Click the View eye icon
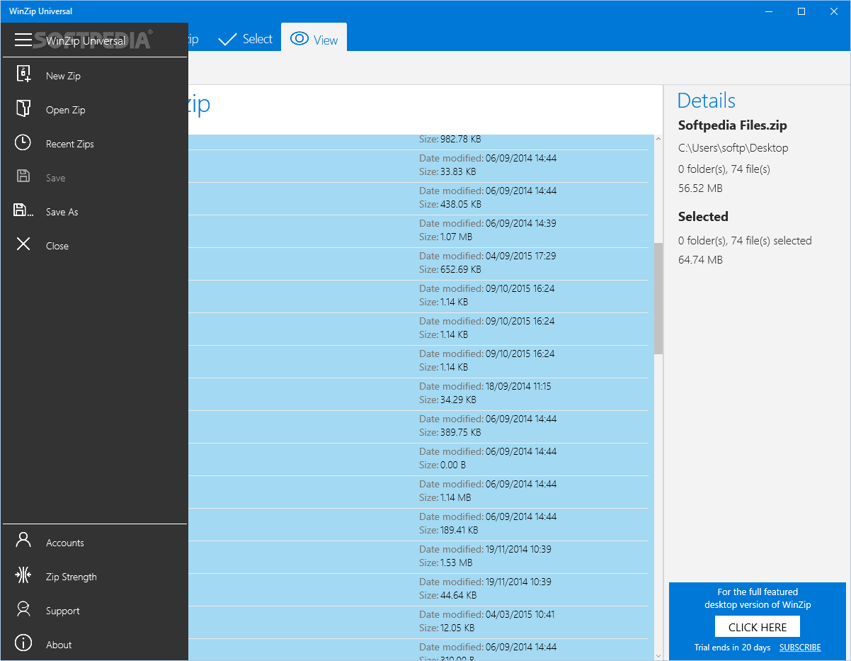This screenshot has width=851, height=661. pos(299,39)
